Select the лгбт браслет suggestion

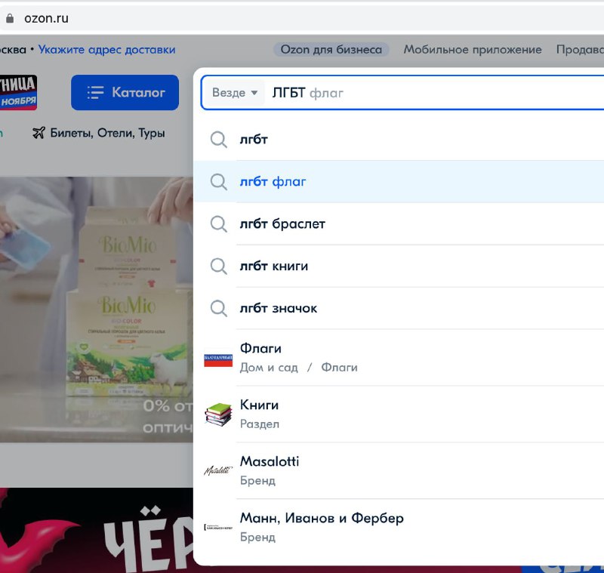[399, 223]
